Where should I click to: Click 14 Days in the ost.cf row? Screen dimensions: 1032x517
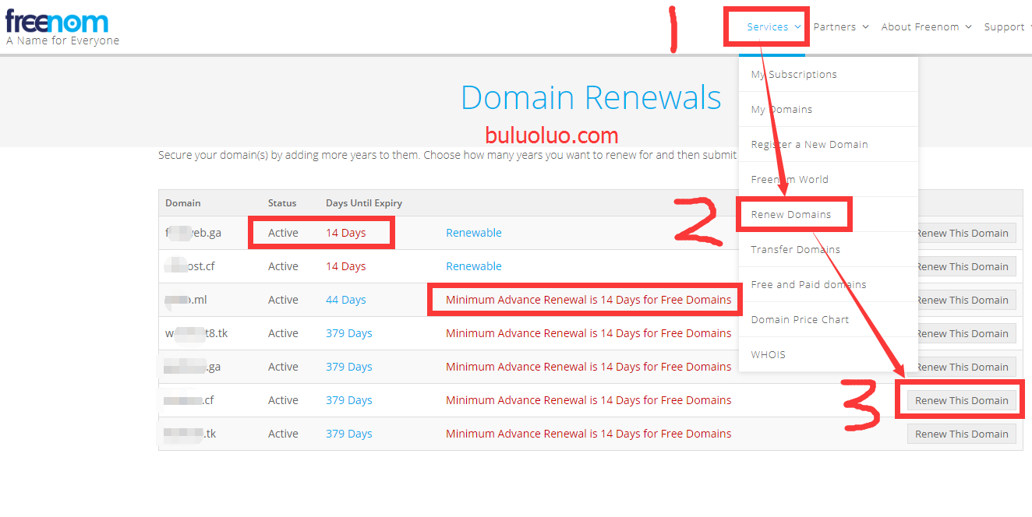(x=346, y=266)
